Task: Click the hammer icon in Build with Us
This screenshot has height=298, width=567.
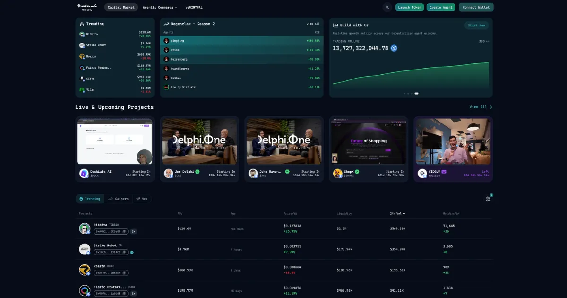Action: point(336,25)
